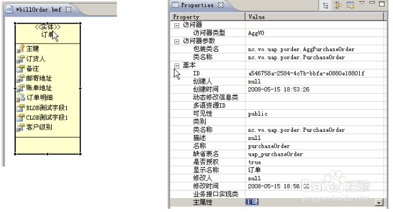Image resolution: width=393 pixels, height=212 pixels.
Task: Switch to the *billOrder.bmf tab
Action: point(38,9)
